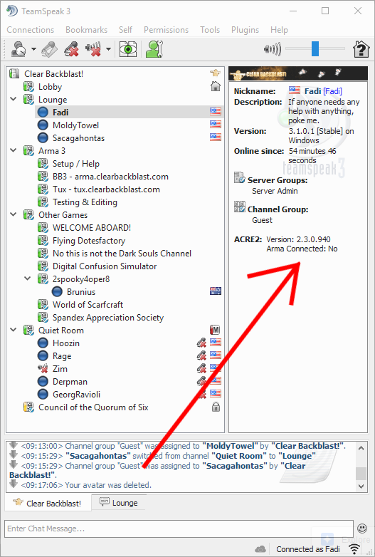Select the Setup / Help channel
Screen dimensions: 375x557
(x=76, y=163)
